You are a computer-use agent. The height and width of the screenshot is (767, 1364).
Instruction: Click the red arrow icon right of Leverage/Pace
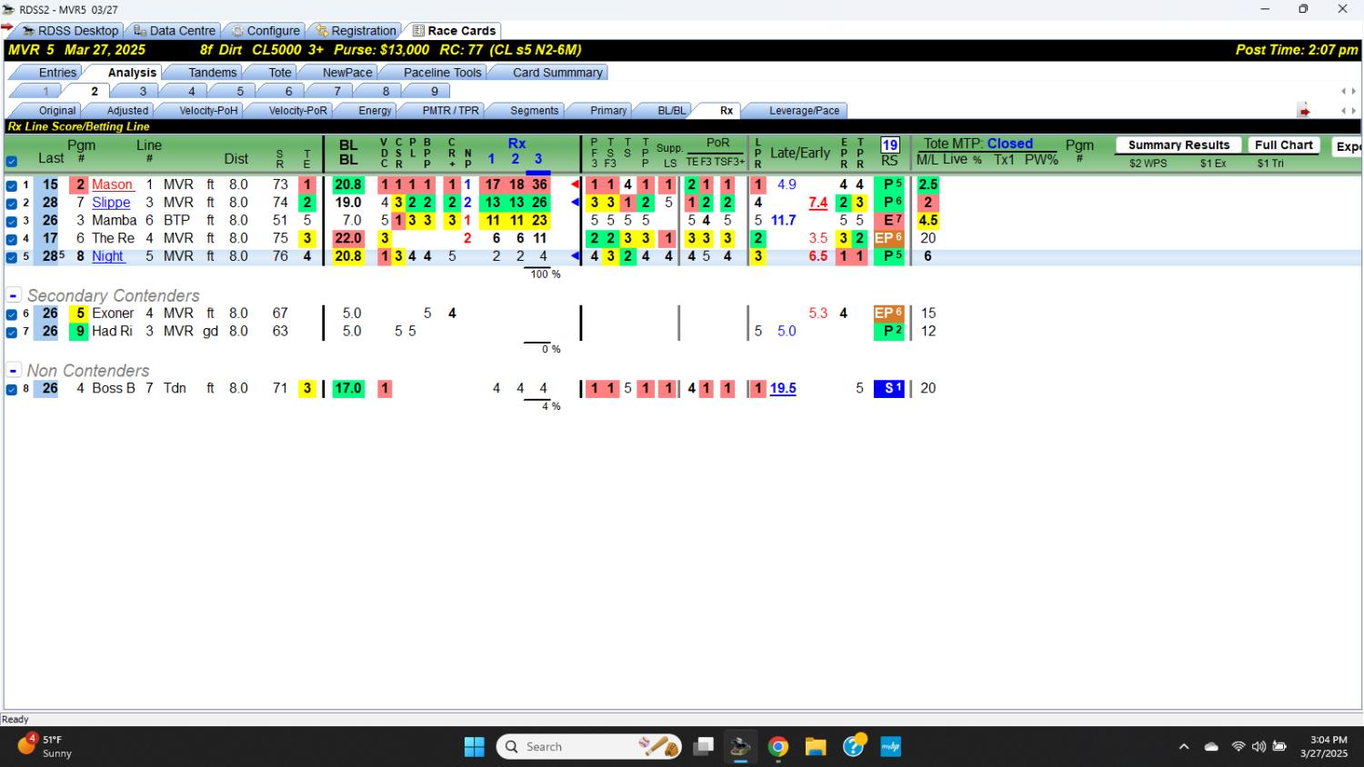(x=1304, y=111)
